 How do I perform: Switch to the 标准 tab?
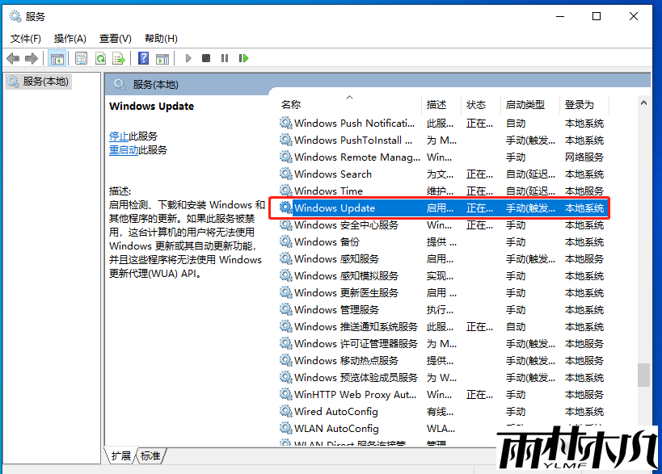coord(149,455)
